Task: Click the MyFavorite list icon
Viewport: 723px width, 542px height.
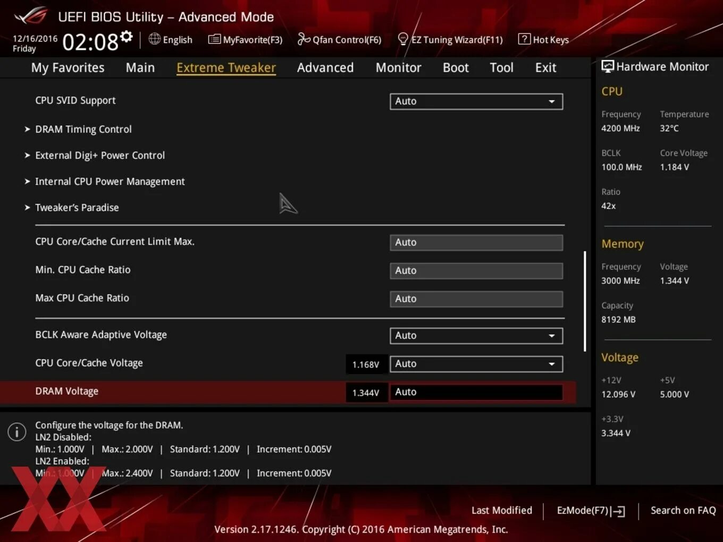Action: tap(214, 39)
